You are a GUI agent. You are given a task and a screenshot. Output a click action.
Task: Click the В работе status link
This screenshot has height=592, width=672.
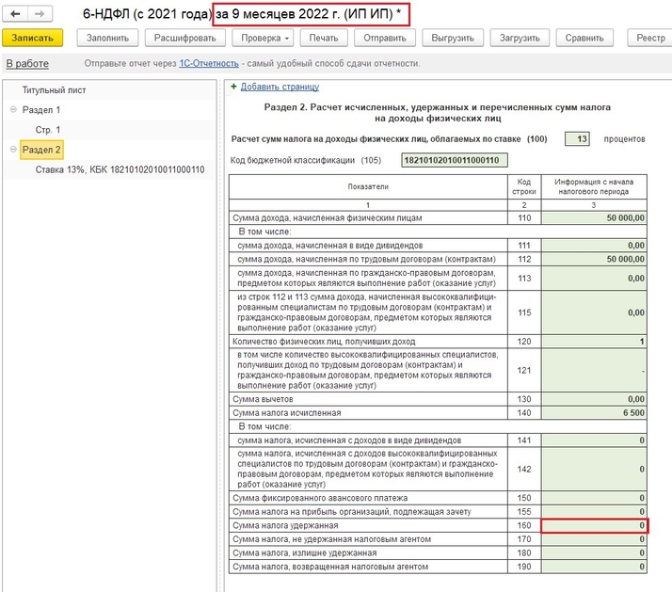tap(27, 63)
